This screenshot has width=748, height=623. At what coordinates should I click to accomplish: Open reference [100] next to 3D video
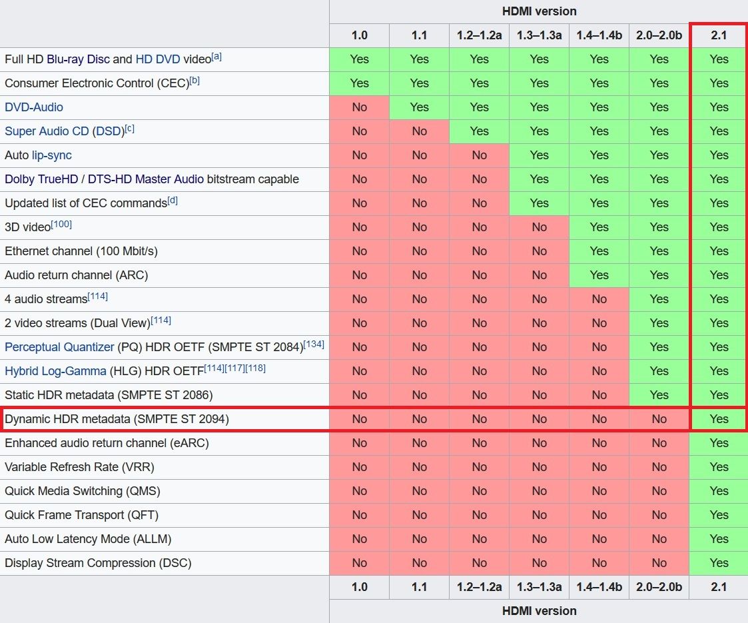pyautogui.click(x=61, y=225)
